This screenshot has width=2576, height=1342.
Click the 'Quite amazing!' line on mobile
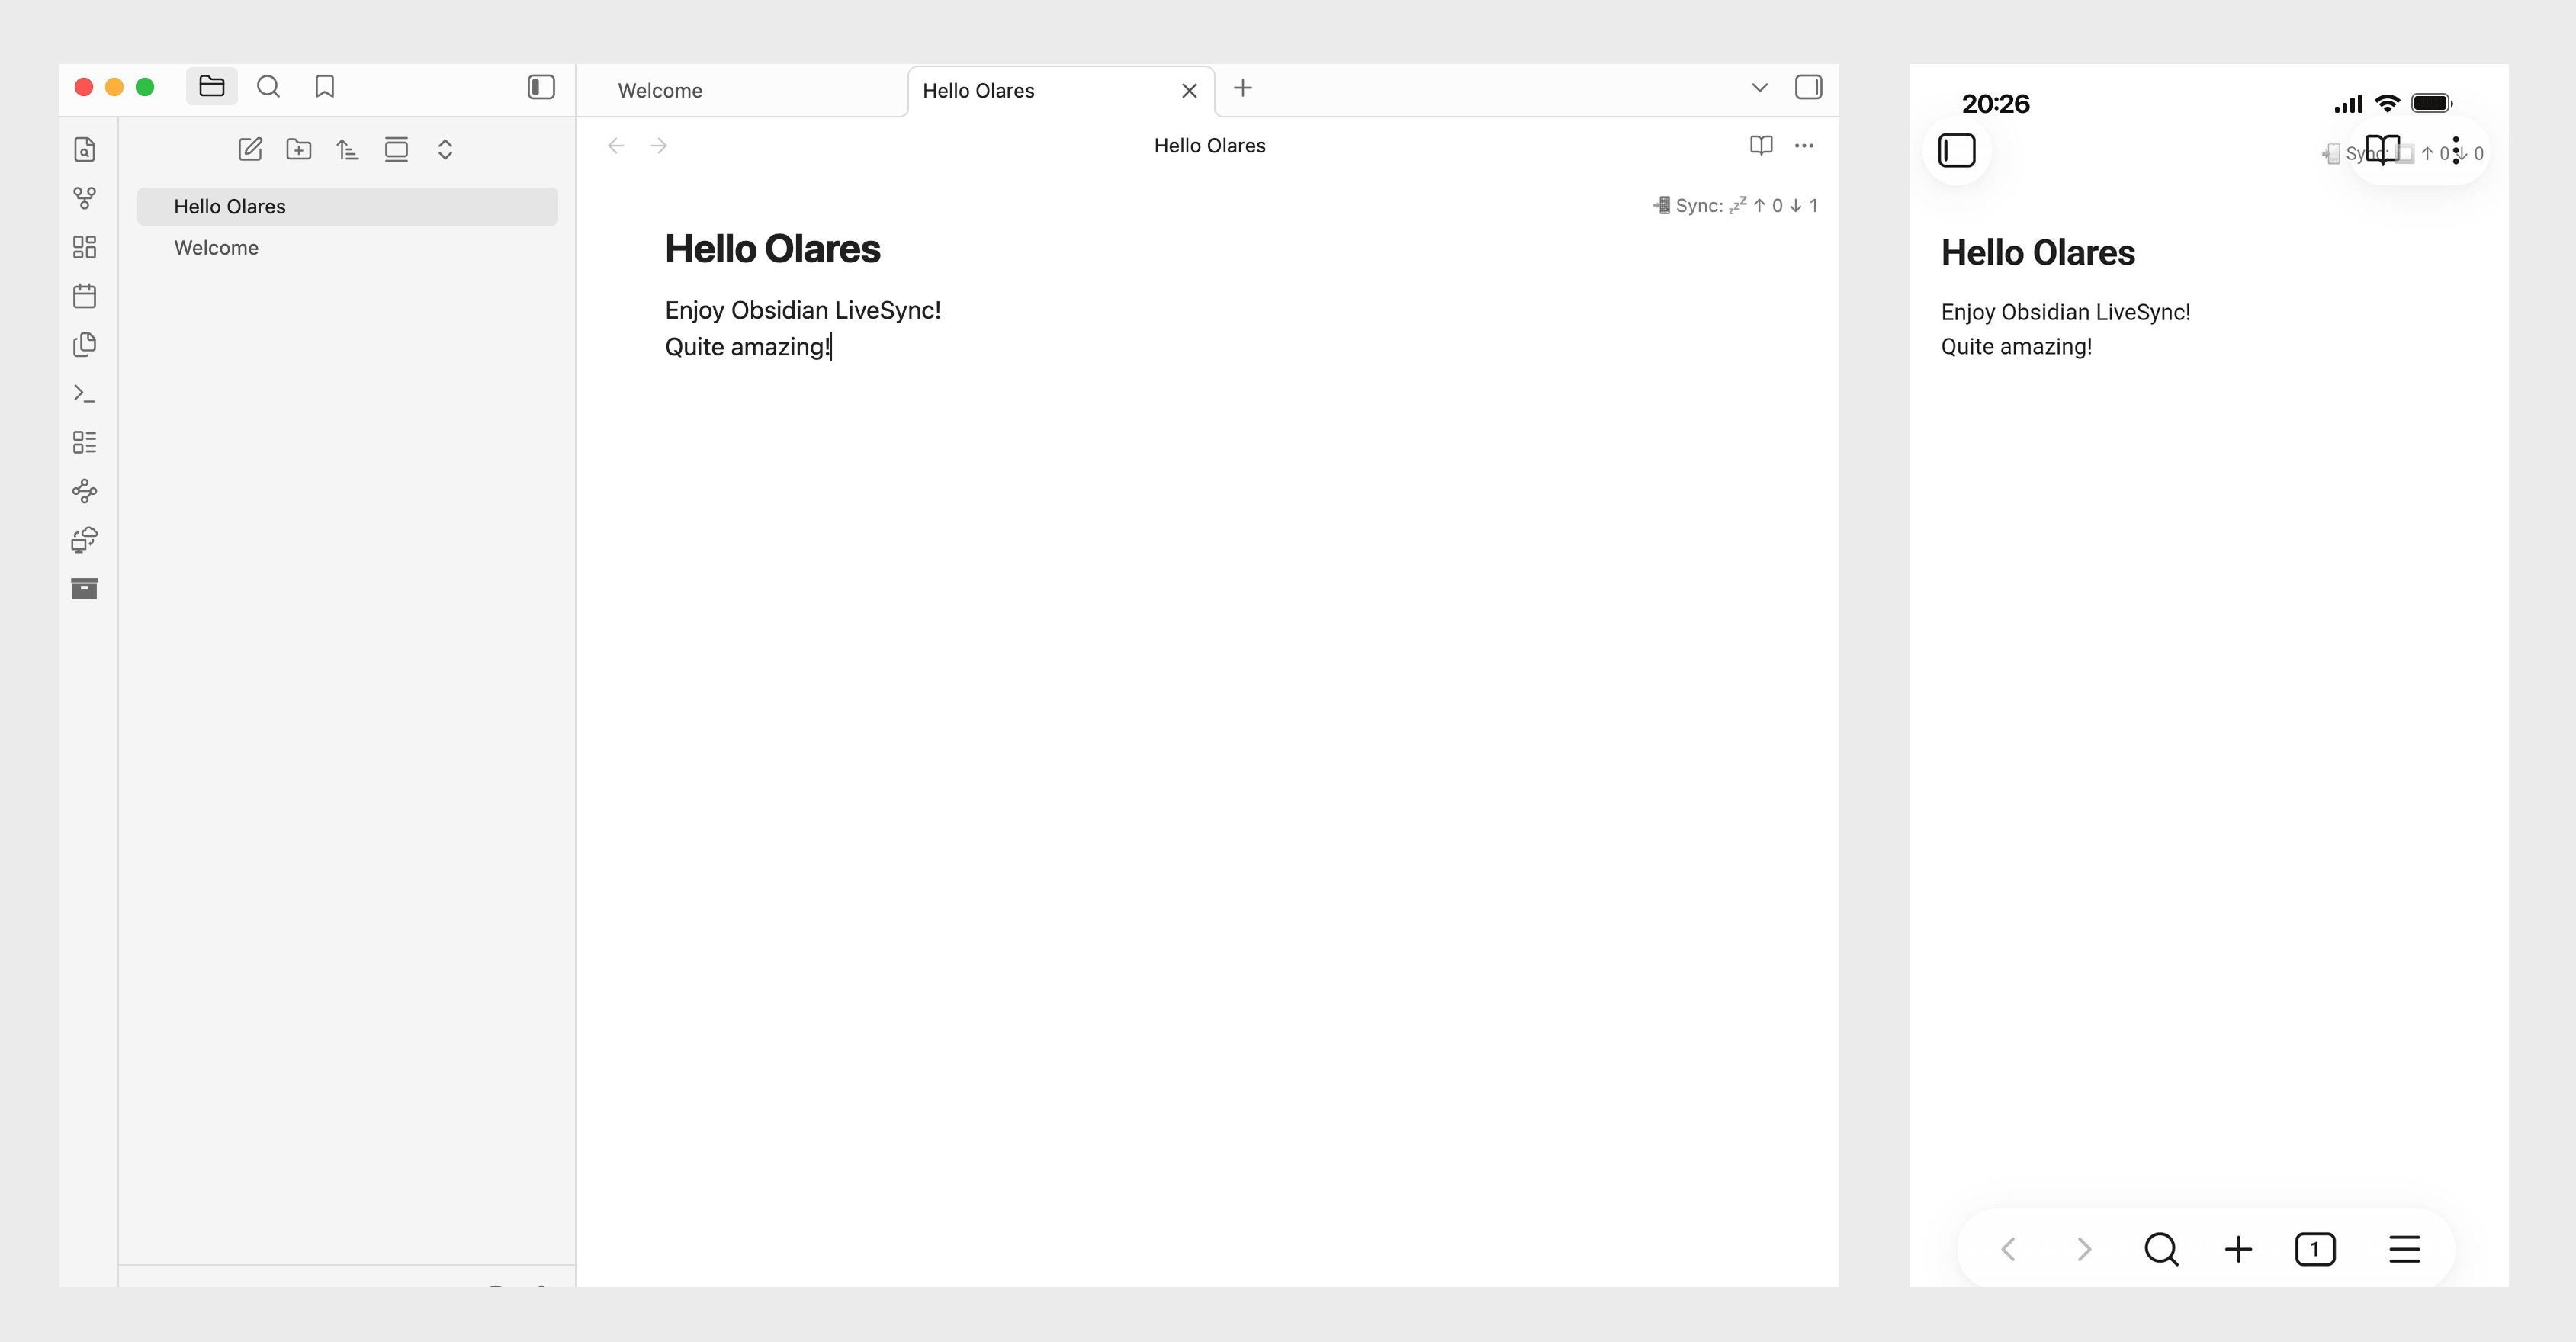click(x=2016, y=346)
